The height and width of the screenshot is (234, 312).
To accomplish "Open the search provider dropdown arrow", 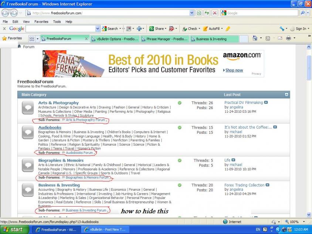I will click(x=308, y=13).
